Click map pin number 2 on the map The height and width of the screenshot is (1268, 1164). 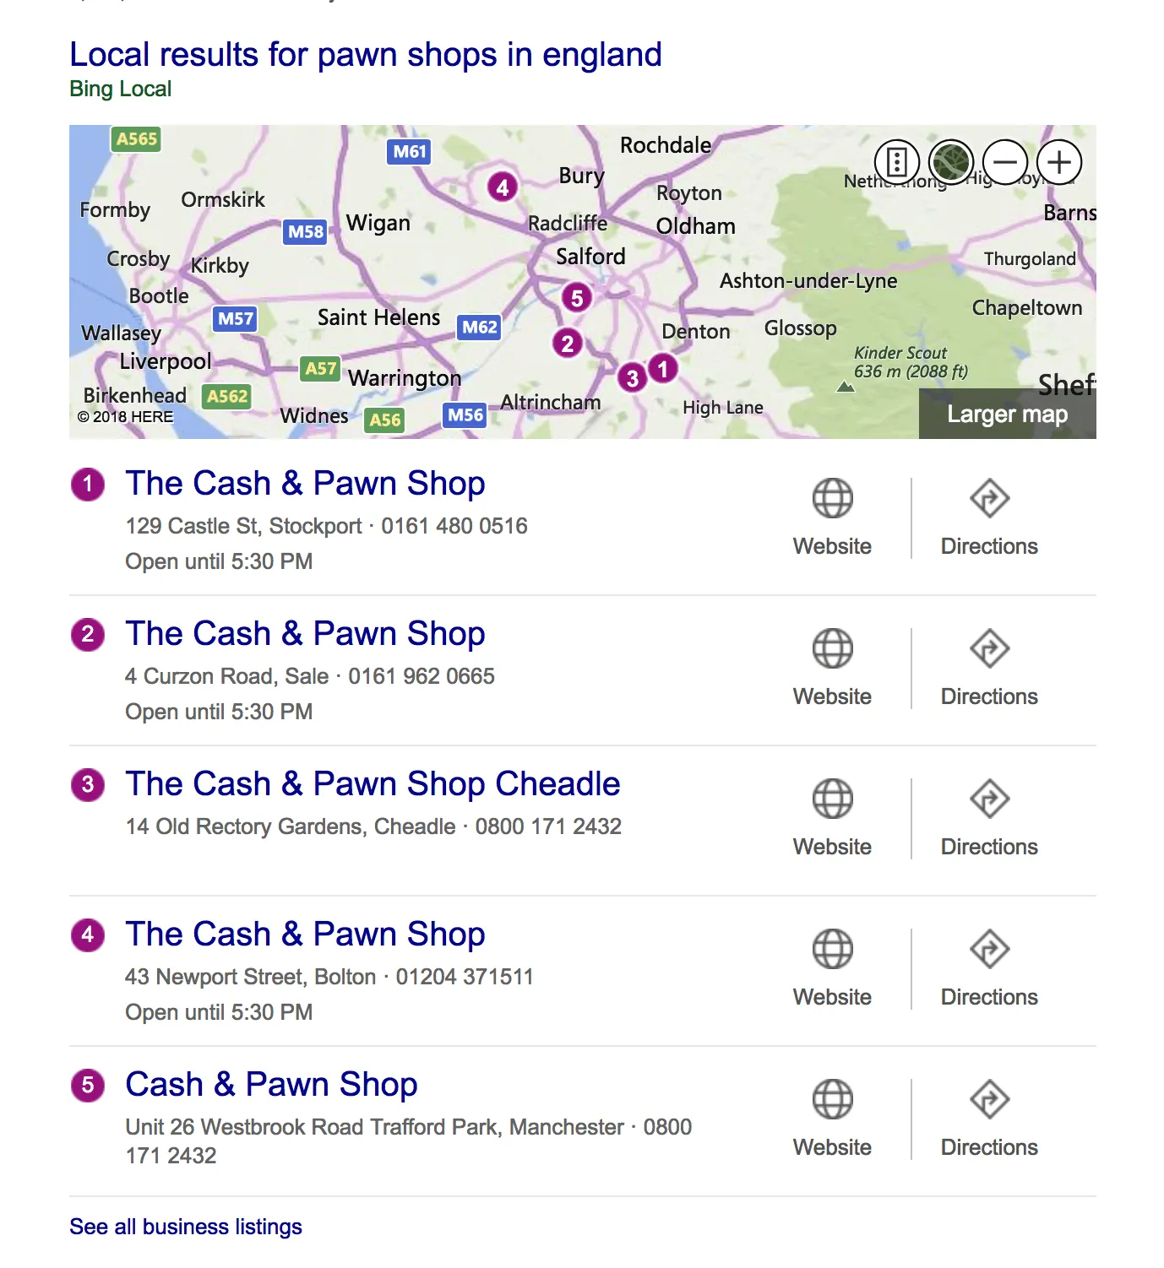click(x=568, y=343)
